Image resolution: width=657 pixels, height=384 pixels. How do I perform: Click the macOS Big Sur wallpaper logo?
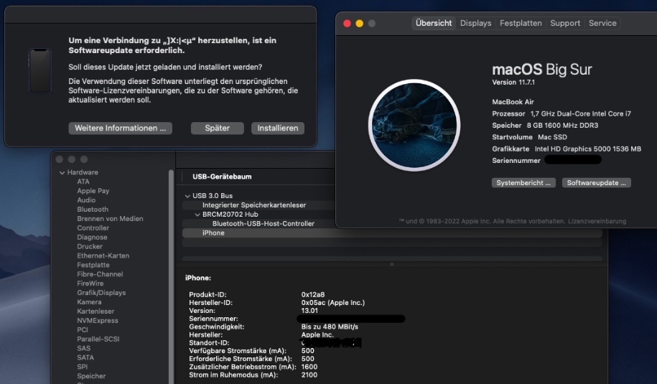pyautogui.click(x=414, y=125)
